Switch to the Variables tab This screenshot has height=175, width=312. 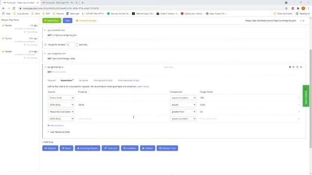[83, 80]
